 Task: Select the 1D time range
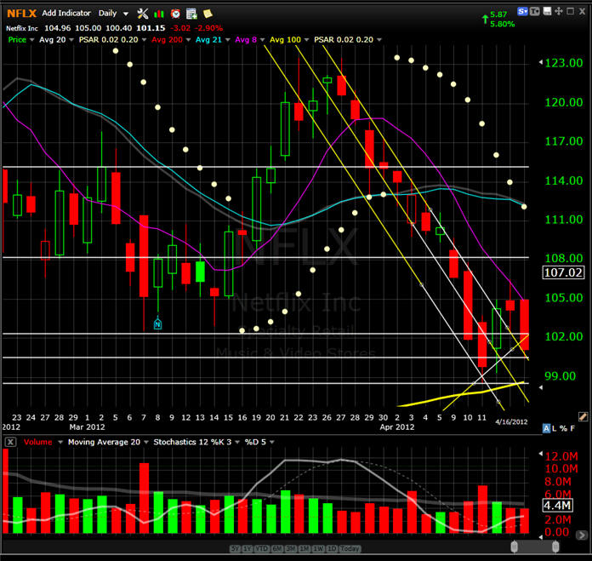(332, 548)
